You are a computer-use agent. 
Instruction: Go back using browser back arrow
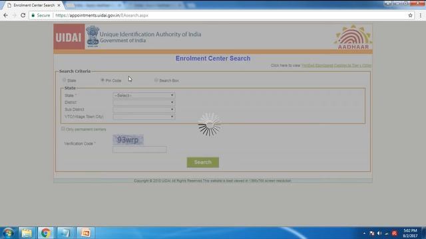[6, 15]
